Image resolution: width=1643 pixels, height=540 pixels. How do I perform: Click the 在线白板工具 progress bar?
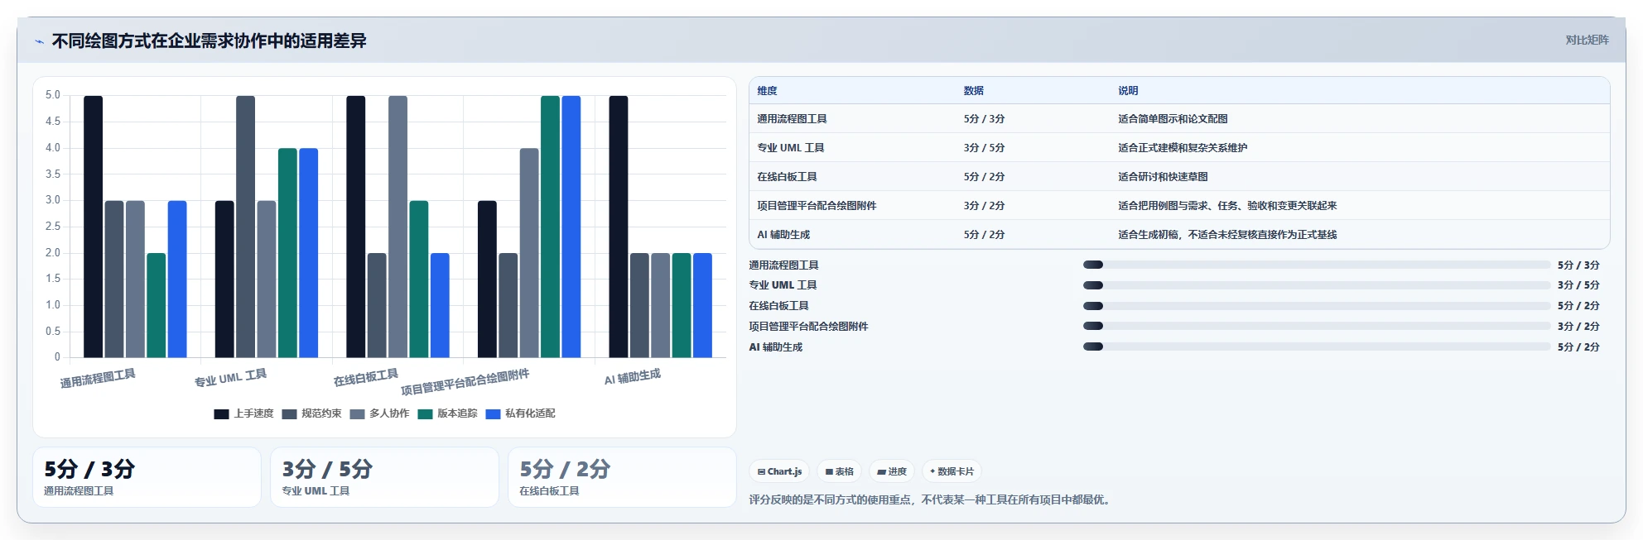[1317, 306]
